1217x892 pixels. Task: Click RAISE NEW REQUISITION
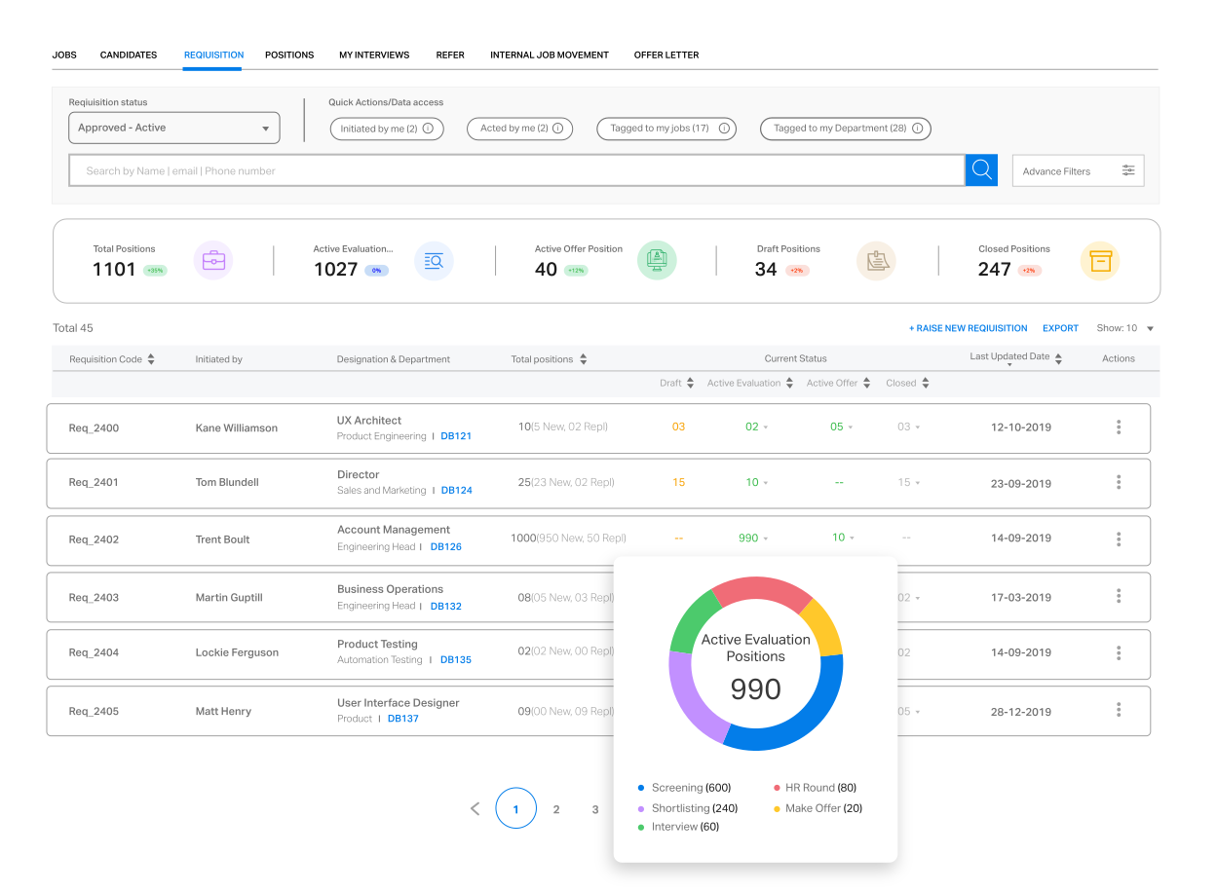coord(968,328)
